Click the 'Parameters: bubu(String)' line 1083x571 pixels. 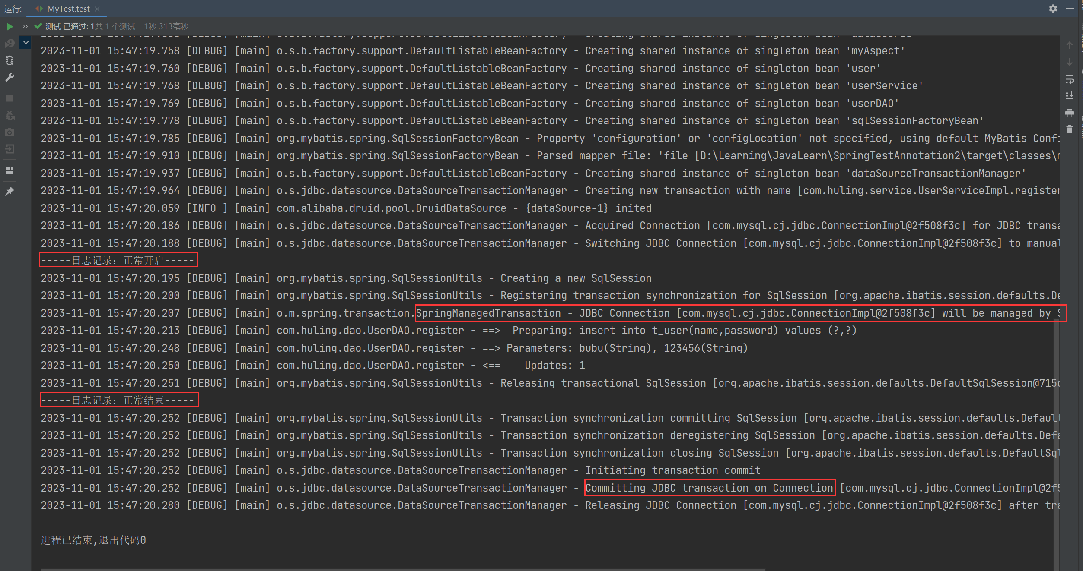(394, 348)
